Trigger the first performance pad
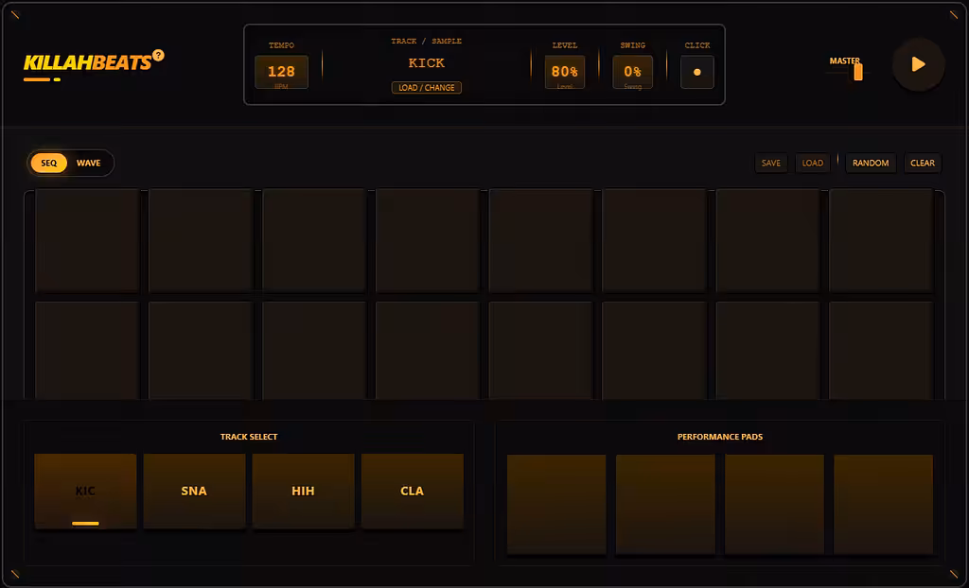The height and width of the screenshot is (588, 969). [556, 504]
